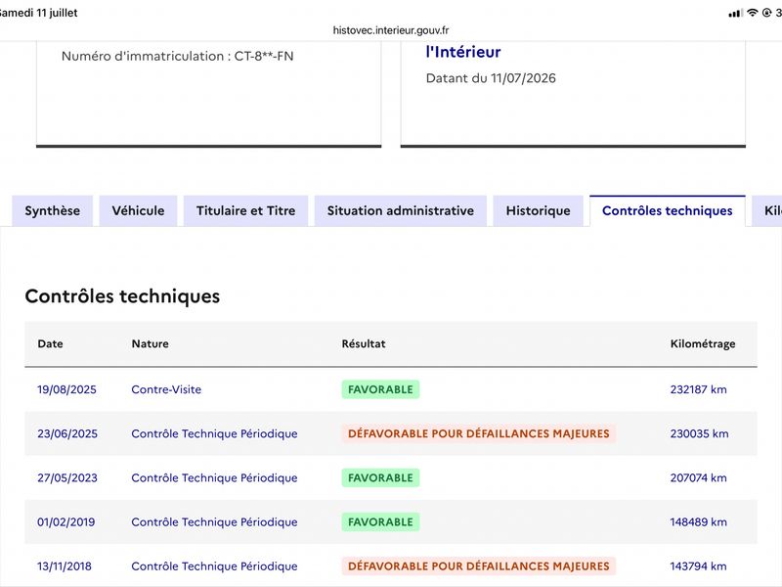782x587 pixels.
Task: Select mileage 143794 km
Action: 698,566
